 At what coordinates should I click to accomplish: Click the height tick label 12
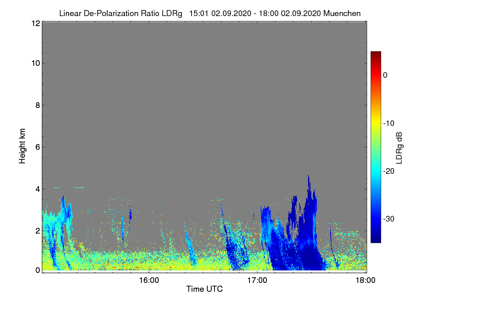(35, 23)
